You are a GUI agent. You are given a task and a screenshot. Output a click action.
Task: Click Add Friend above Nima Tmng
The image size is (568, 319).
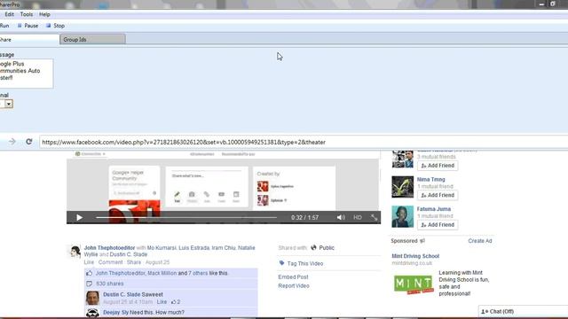[x=438, y=166]
